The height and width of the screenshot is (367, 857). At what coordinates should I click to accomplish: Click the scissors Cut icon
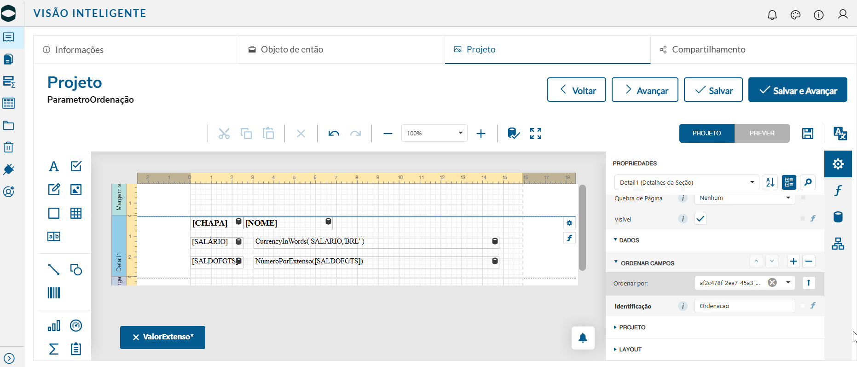tap(224, 134)
